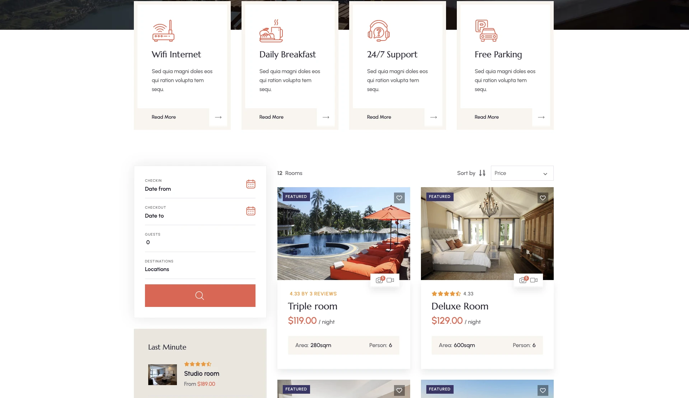This screenshot has height=398, width=689.
Task: Open Triple room video icon
Action: click(390, 280)
